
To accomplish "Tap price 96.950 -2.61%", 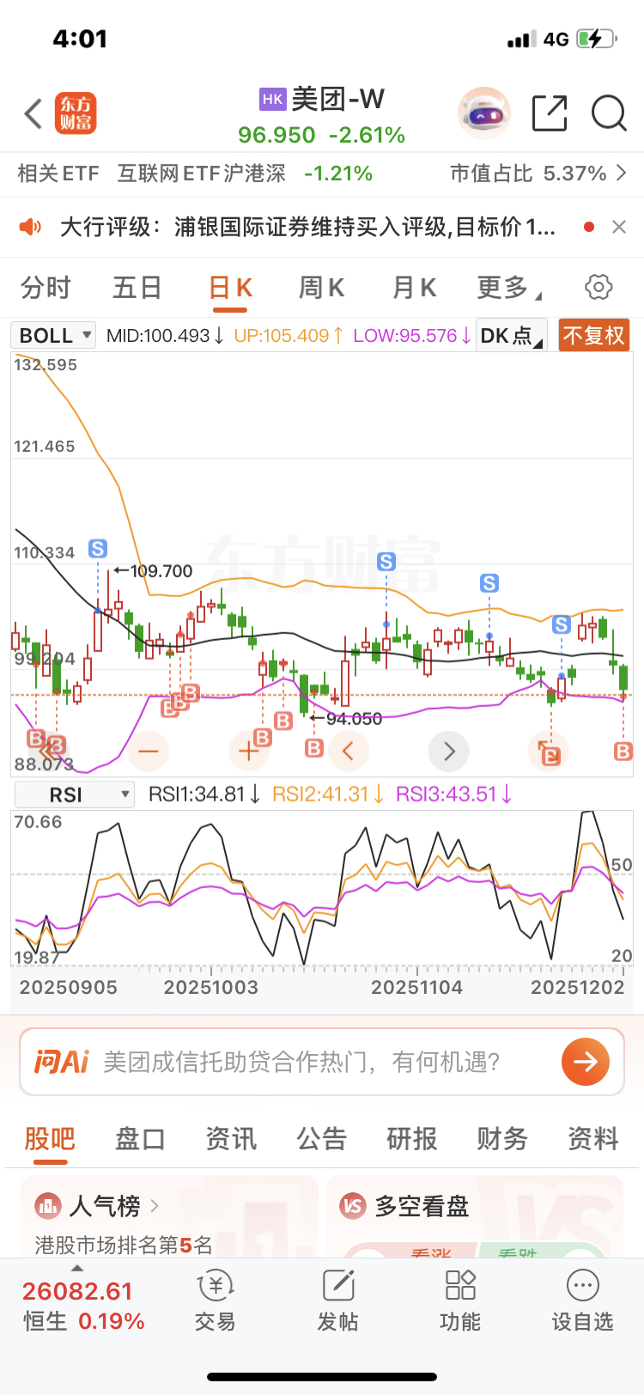I will click(322, 135).
